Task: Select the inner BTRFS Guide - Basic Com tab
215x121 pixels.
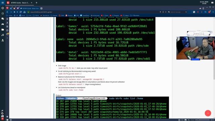Action: pos(30,8)
